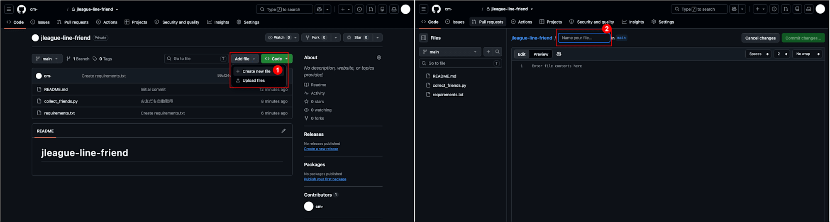This screenshot has height=222, width=830.
Task: Open Publish your first package link
Action: point(325,179)
